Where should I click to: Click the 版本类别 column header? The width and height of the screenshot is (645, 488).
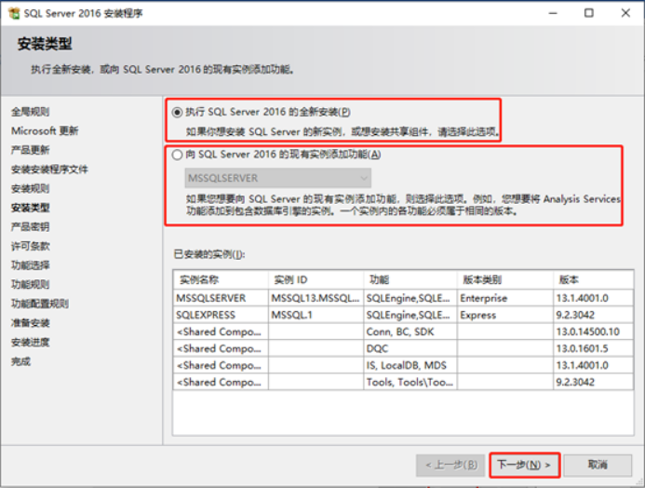pos(505,279)
